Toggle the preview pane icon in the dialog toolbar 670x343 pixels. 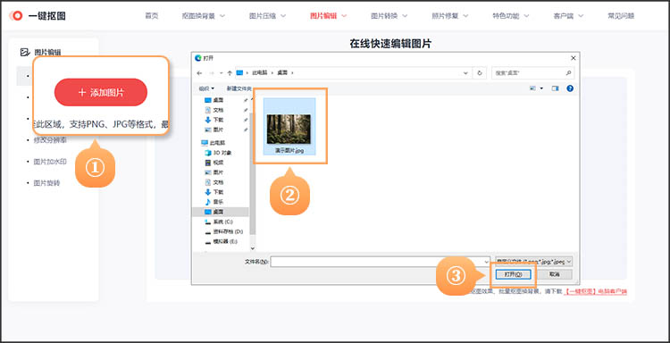[555, 88]
